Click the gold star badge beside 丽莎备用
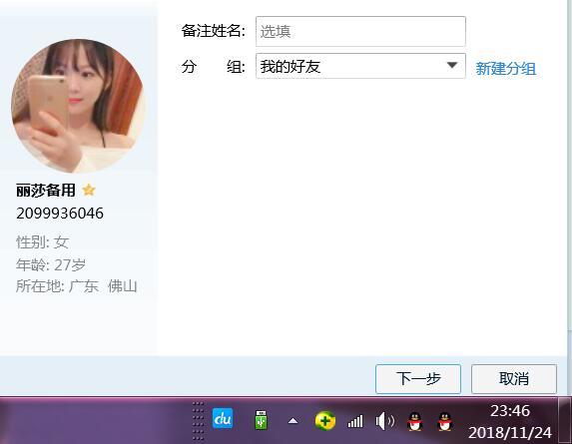Image resolution: width=572 pixels, height=444 pixels. (x=89, y=190)
